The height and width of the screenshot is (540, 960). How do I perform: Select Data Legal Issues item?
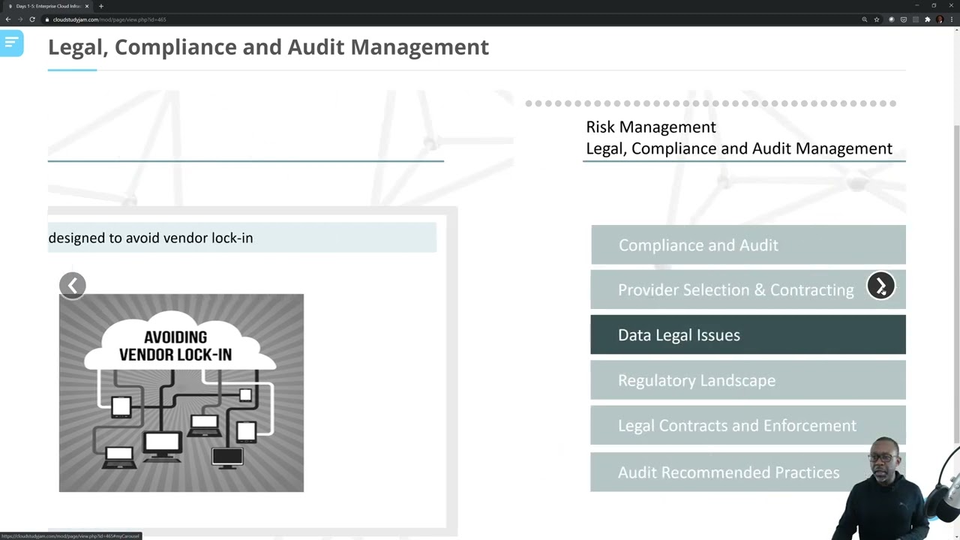point(748,334)
